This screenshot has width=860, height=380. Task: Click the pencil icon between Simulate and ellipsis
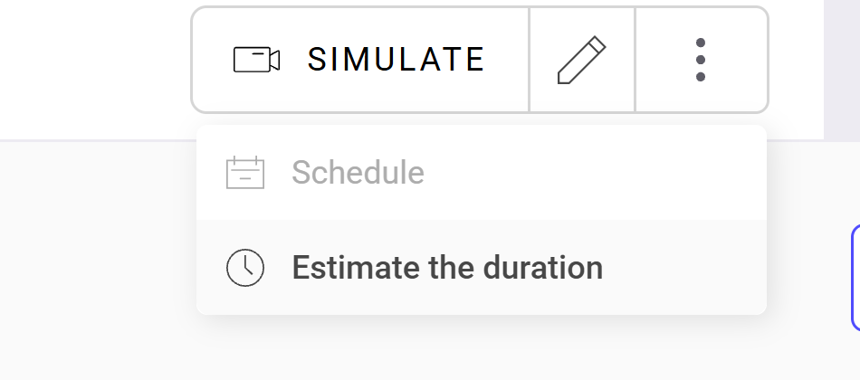581,60
